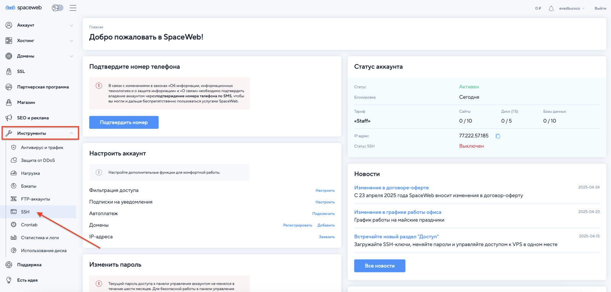
Task: Click Настроить link for Фильтрация доступа
Action: click(325, 190)
